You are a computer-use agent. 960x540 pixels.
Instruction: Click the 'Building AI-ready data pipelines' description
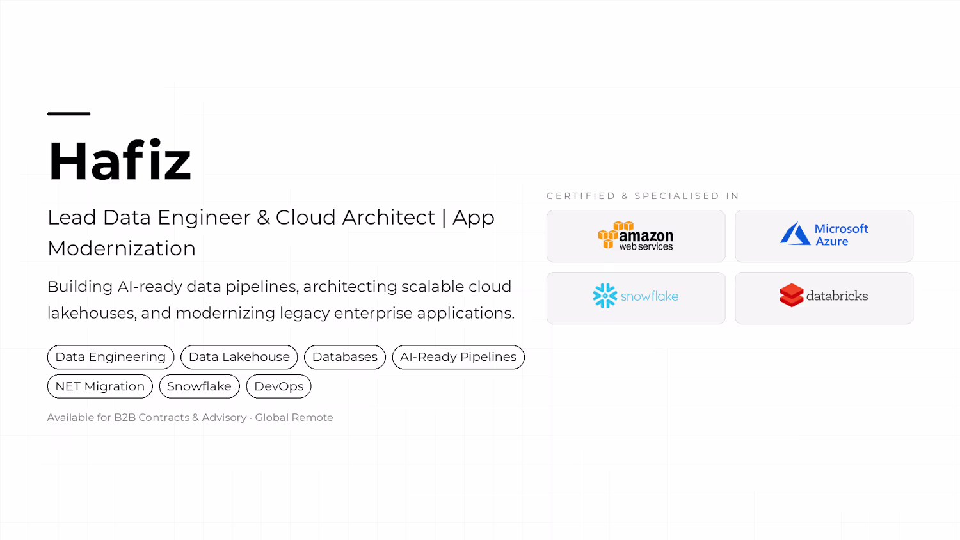pos(281,299)
